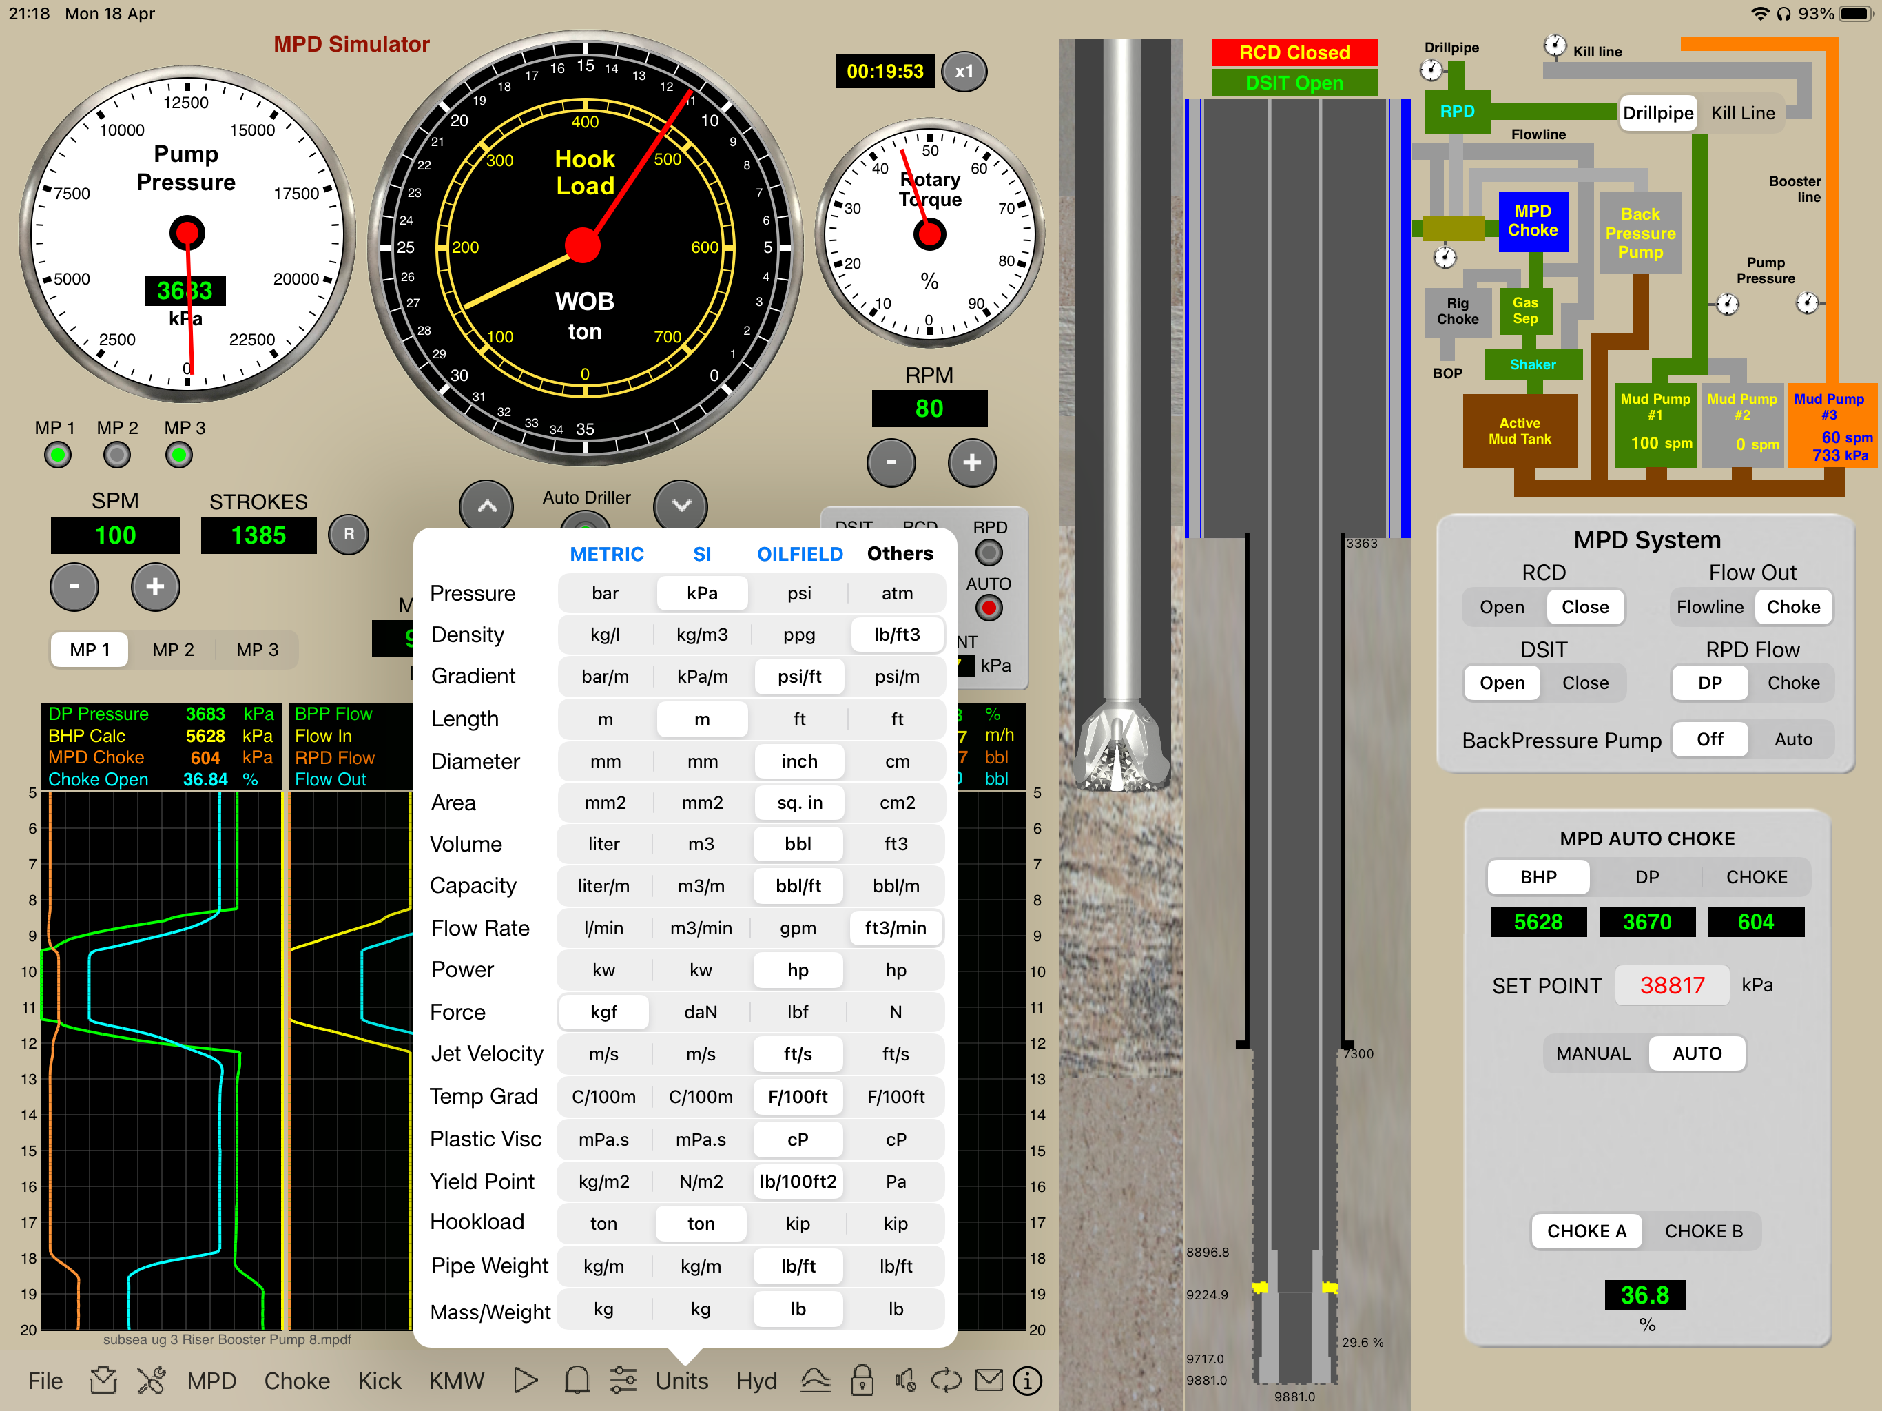Tap the info circle icon

click(1027, 1381)
